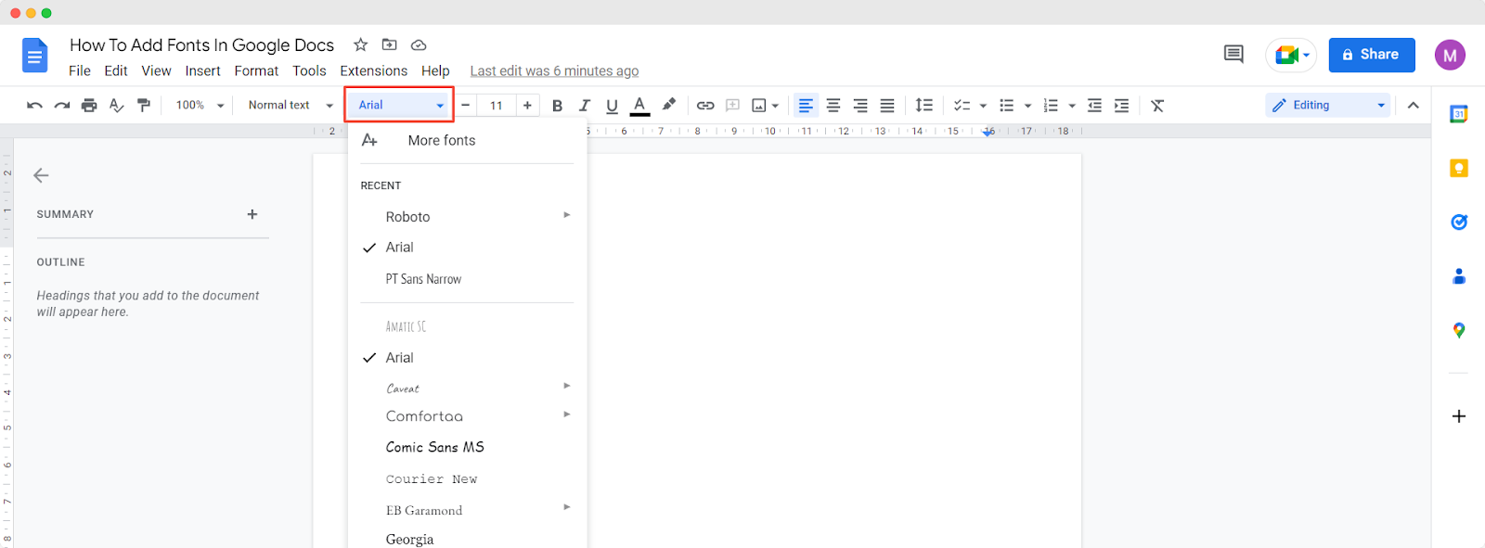
Task: Open the File menu
Action: (80, 70)
